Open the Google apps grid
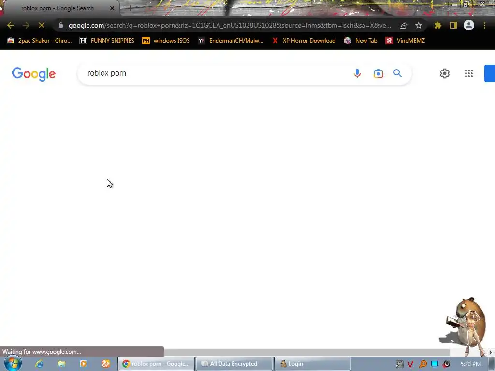The height and width of the screenshot is (371, 495). [469, 73]
